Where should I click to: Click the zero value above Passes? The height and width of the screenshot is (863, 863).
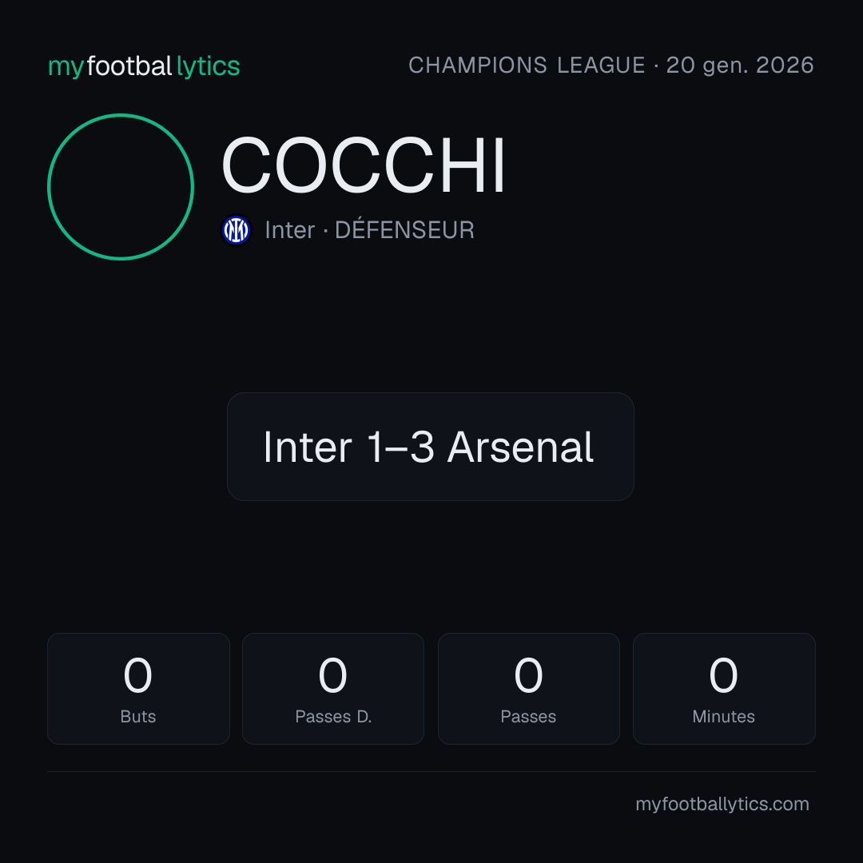[528, 675]
